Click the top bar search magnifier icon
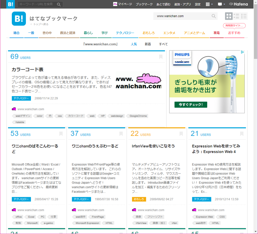The width and height of the screenshot is (258, 234). point(59,5)
